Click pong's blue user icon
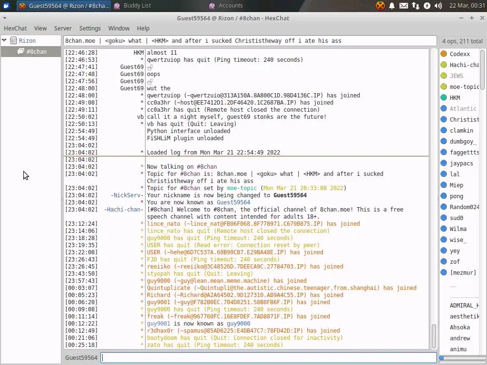The width and height of the screenshot is (487, 365). pyautogui.click(x=444, y=196)
